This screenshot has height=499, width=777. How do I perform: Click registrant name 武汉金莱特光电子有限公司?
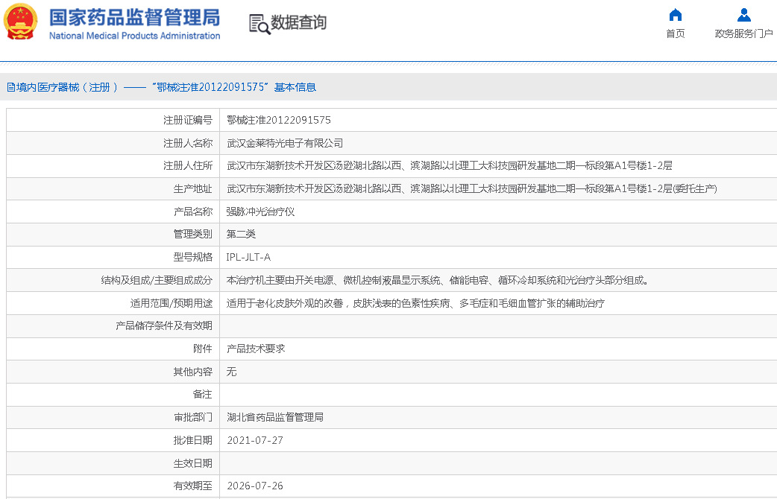285,143
